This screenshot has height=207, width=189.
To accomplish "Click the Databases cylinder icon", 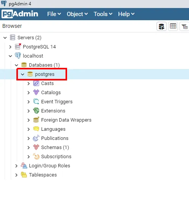I will pos(24,65).
